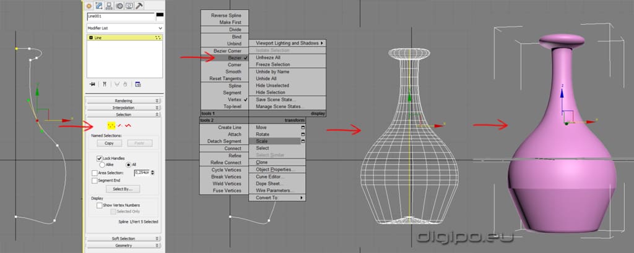Select Refine from the quad menu

pyautogui.click(x=224, y=156)
